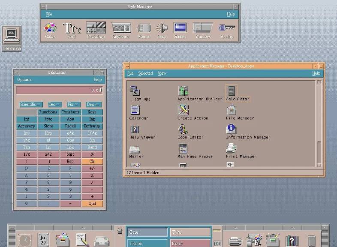Image resolution: width=337 pixels, height=247 pixels.
Task: Open the Deg trigonometric mode dropdown
Action: coord(93,105)
